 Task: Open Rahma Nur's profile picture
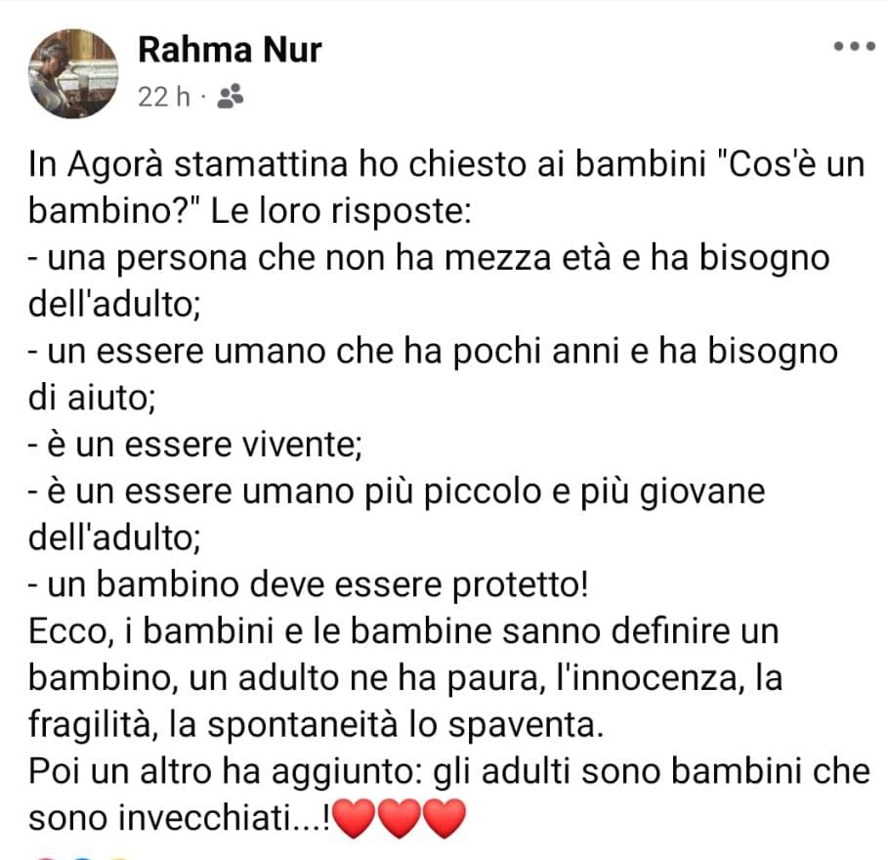(x=73, y=73)
